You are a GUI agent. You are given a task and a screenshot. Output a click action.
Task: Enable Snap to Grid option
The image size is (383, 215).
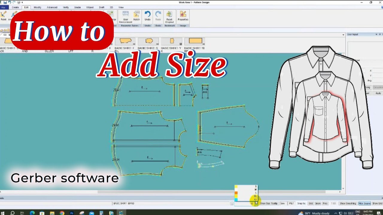(311, 203)
